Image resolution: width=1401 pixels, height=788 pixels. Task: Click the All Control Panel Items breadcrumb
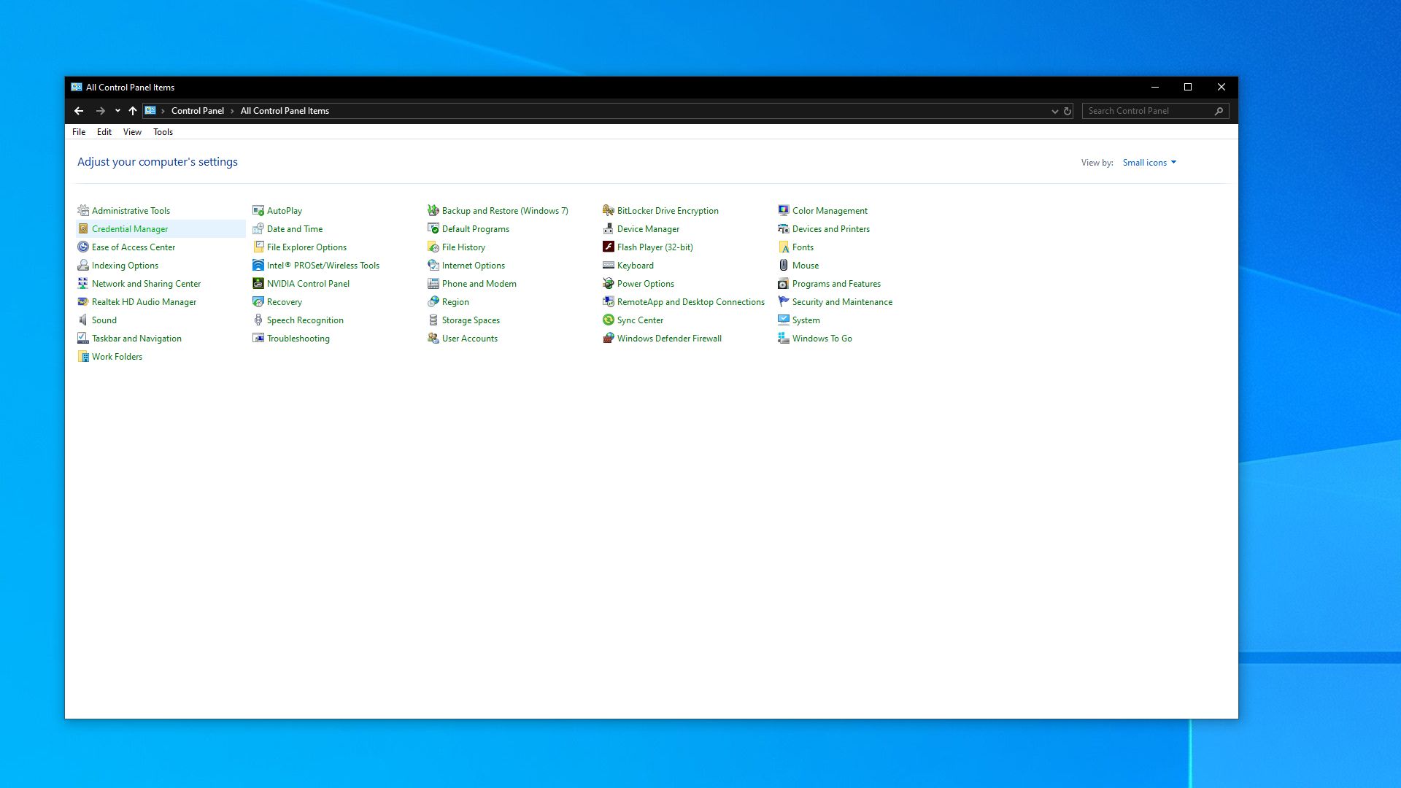(x=285, y=111)
